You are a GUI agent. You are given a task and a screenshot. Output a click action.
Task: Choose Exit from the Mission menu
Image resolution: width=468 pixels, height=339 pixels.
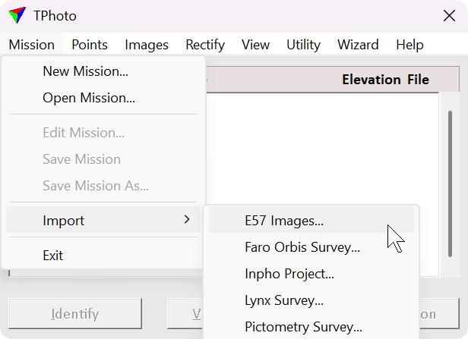(x=103, y=256)
